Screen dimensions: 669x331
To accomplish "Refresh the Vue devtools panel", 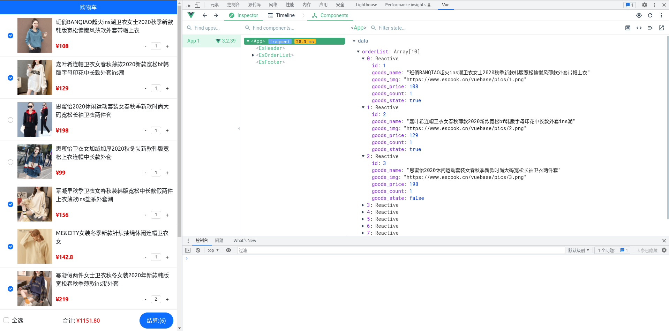I will coord(650,15).
